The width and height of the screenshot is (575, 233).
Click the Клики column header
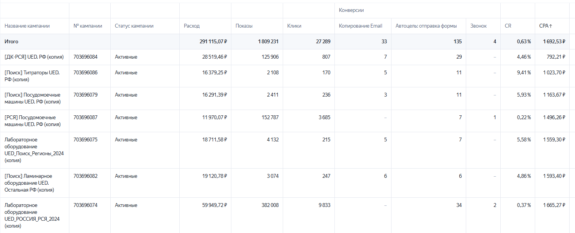[294, 26]
